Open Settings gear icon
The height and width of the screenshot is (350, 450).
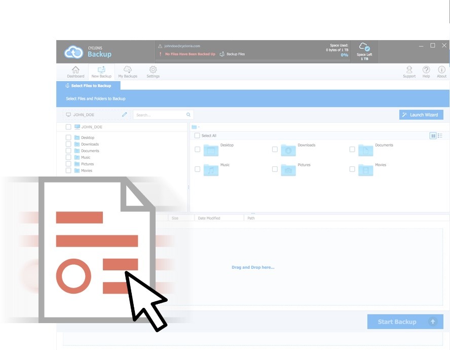click(x=153, y=70)
